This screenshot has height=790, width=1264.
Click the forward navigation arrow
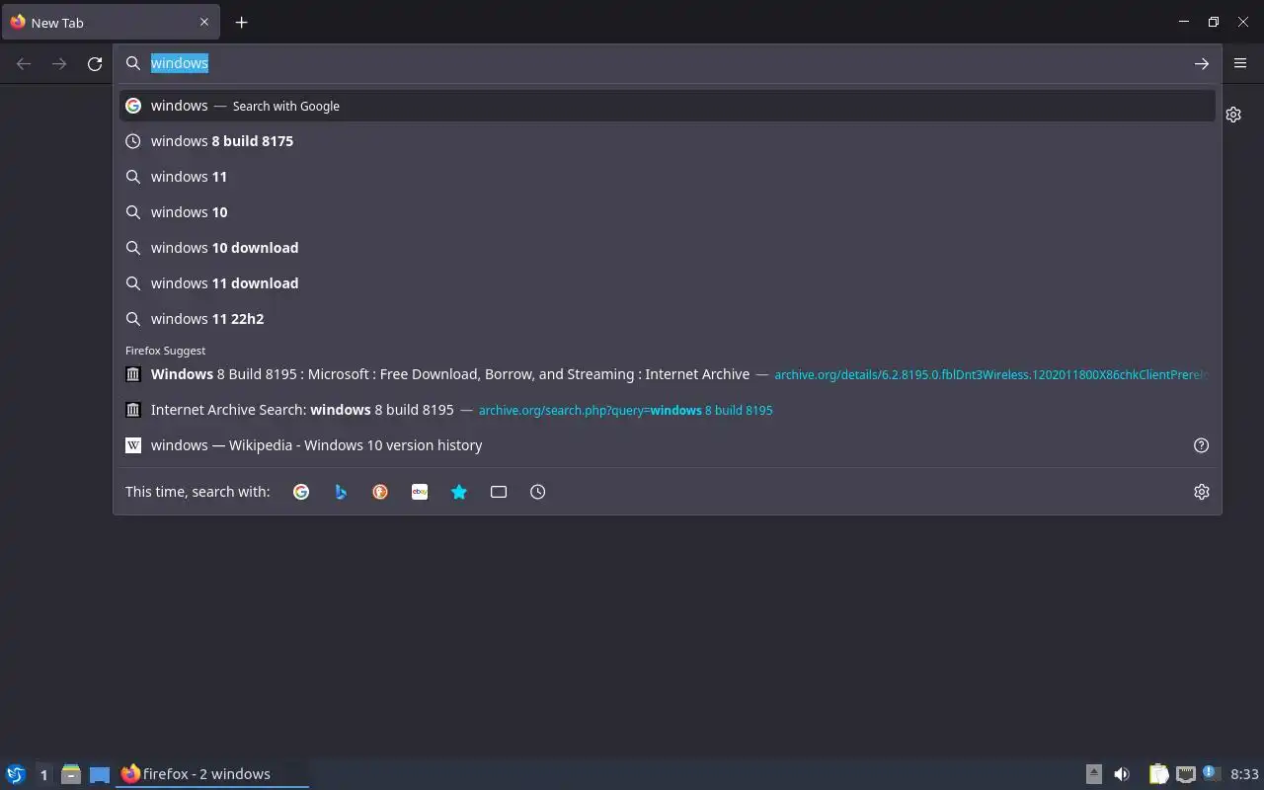pos(59,64)
